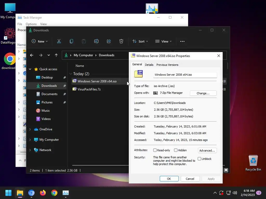This screenshot has height=199, width=266.
Task: Open the New dropdown in Downloads toolbar
Action: 39,41
